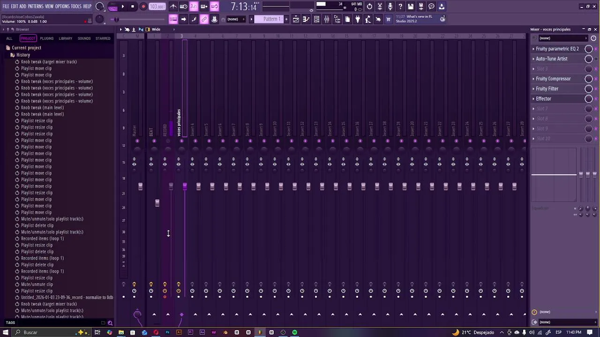Click the voces principales track volume fader

[x=185, y=186]
